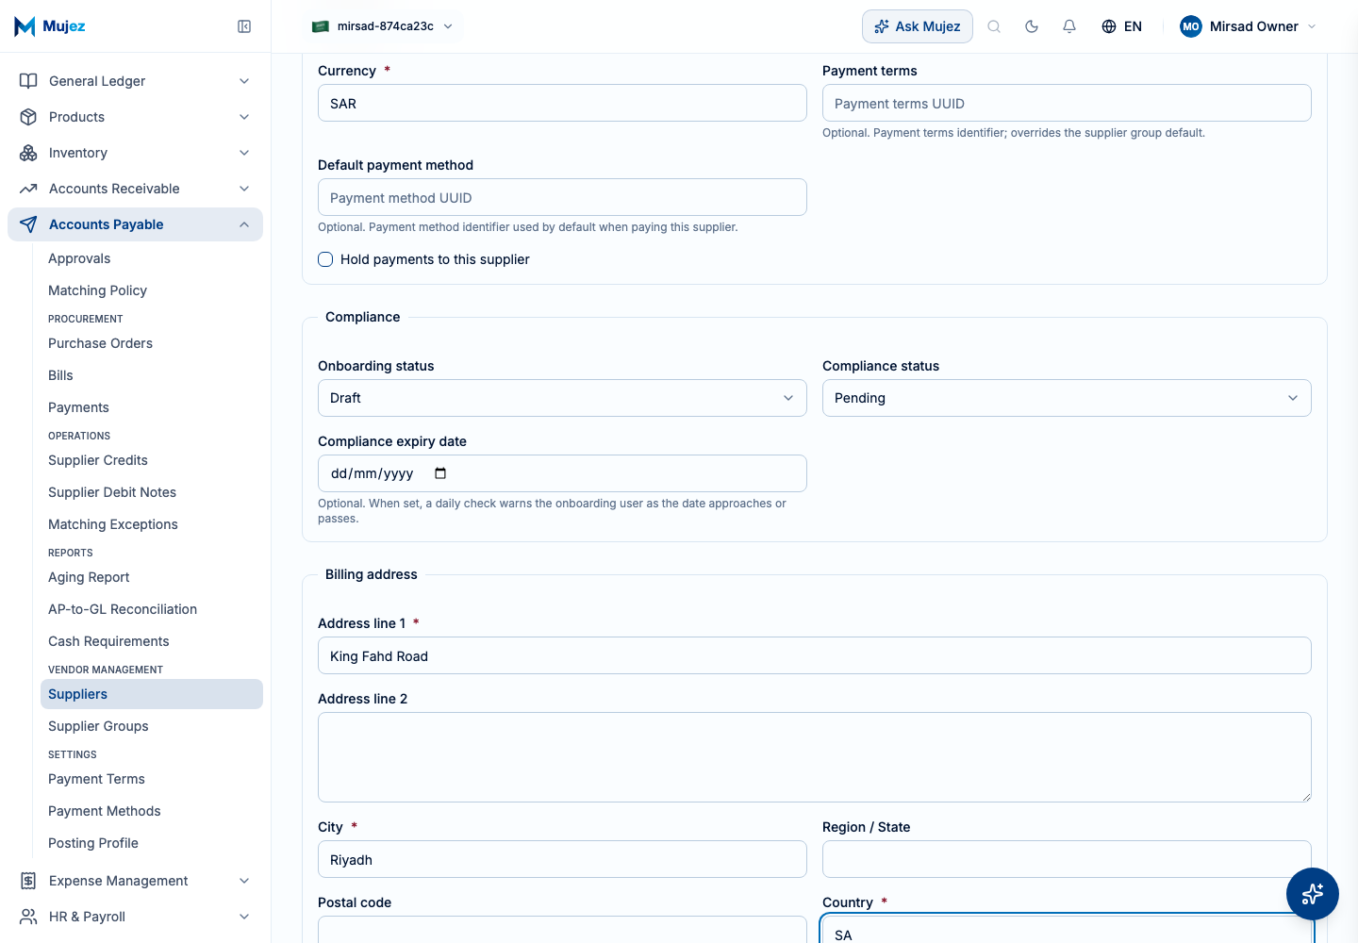The image size is (1358, 943).
Task: Go to Payment Terms settings
Action: (x=152, y=779)
